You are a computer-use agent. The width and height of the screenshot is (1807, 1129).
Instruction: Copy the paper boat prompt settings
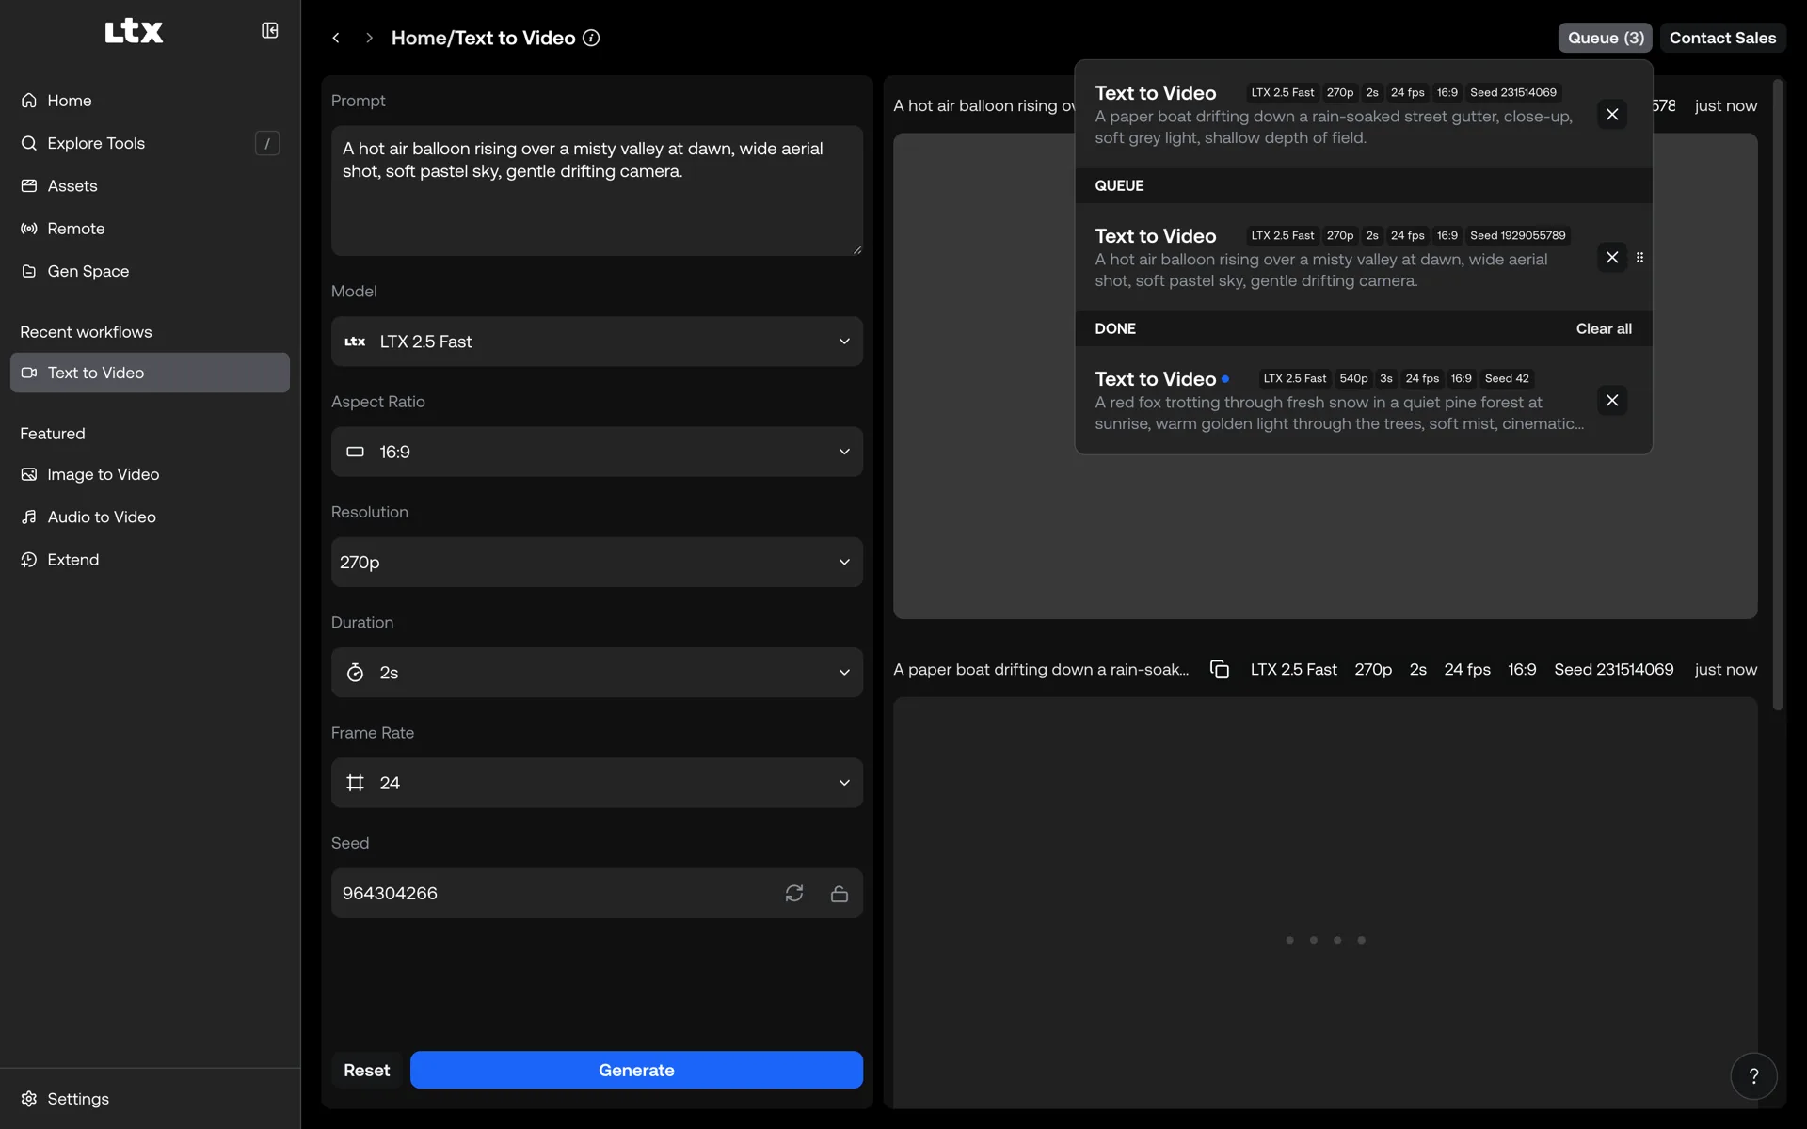coord(1220,669)
